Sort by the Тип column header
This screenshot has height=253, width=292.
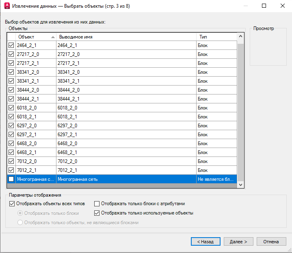[217, 37]
